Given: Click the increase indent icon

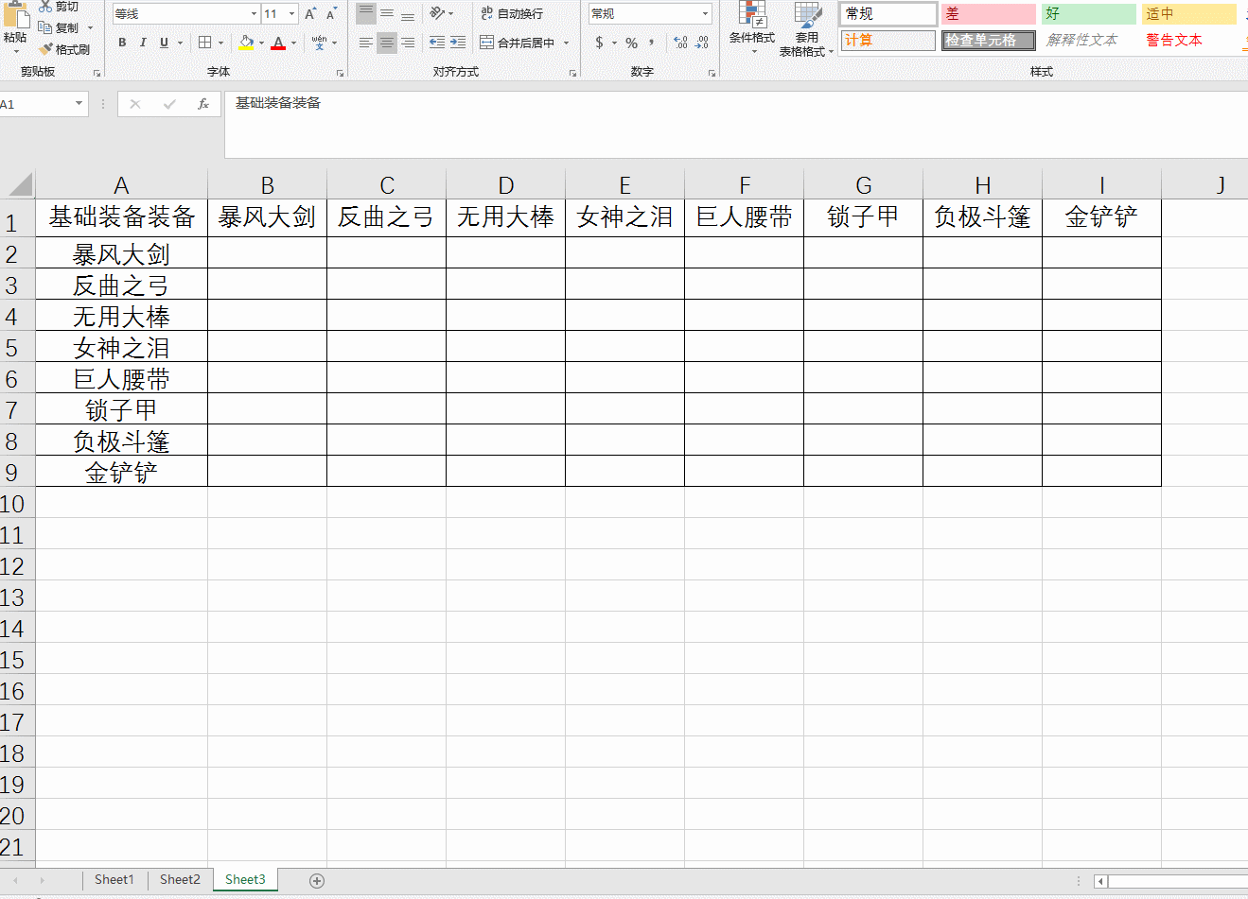Looking at the screenshot, I should pos(458,43).
